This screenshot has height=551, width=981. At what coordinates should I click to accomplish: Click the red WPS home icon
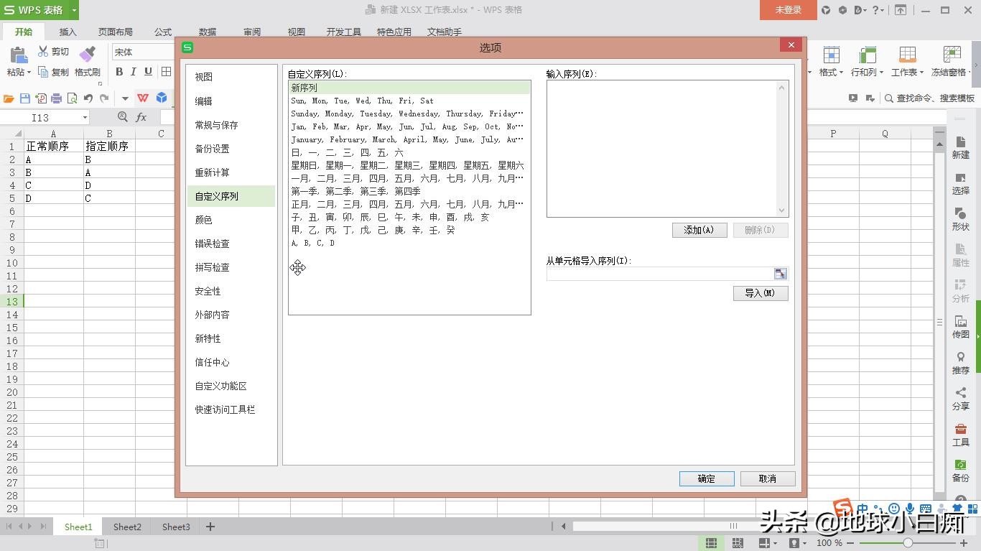[143, 98]
